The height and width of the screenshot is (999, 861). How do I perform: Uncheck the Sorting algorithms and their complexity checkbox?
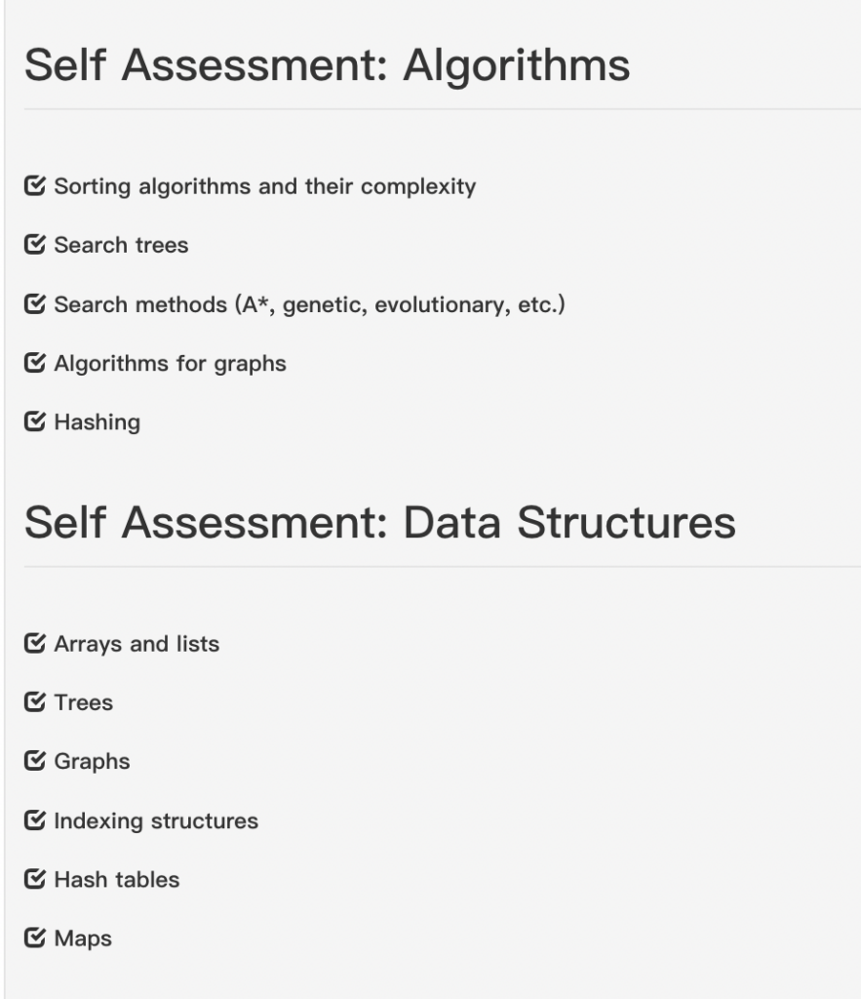(35, 185)
